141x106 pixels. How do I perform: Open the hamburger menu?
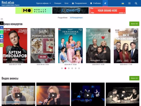point(129,3)
